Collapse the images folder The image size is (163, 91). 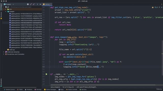[x=6, y=12]
